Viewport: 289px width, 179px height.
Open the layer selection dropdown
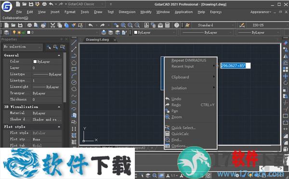97,33
